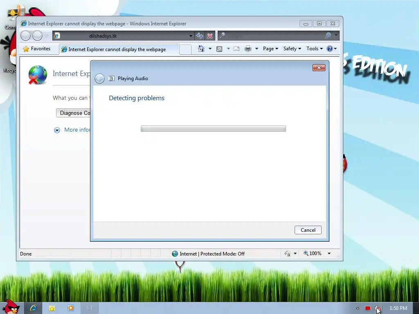Open a new blank tab
Image resolution: width=419 pixels, height=314 pixels.
tap(185, 49)
